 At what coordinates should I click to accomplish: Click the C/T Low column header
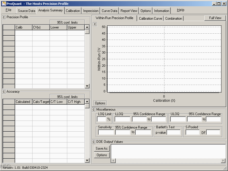pyautogui.click(x=58, y=102)
